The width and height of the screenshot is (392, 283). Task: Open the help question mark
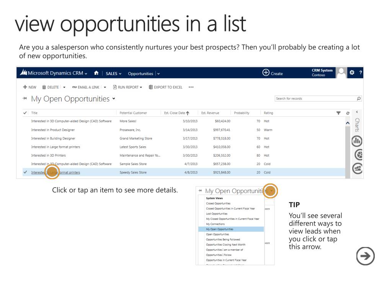361,72
